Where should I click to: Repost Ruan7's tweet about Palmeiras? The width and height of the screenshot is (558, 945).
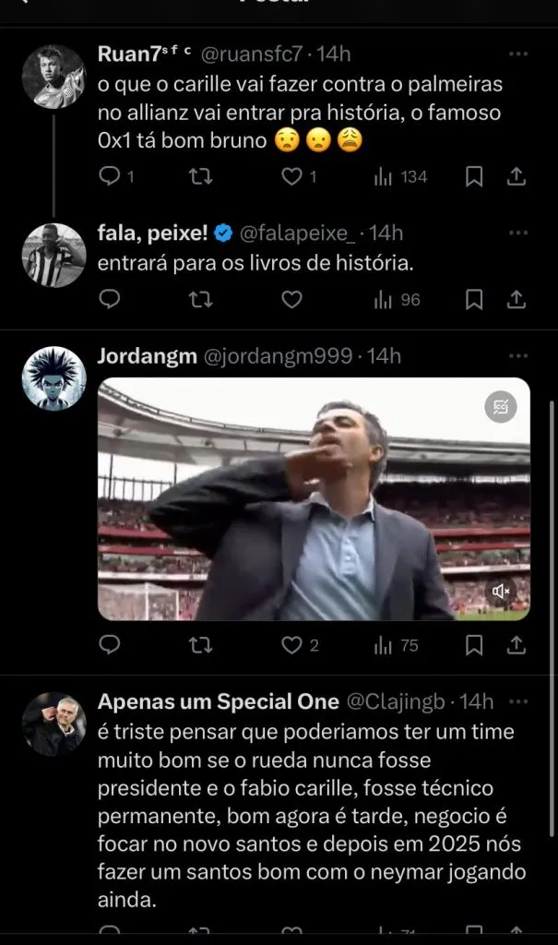199,175
